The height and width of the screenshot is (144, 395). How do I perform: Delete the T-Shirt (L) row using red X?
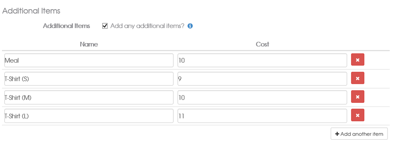tap(358, 115)
